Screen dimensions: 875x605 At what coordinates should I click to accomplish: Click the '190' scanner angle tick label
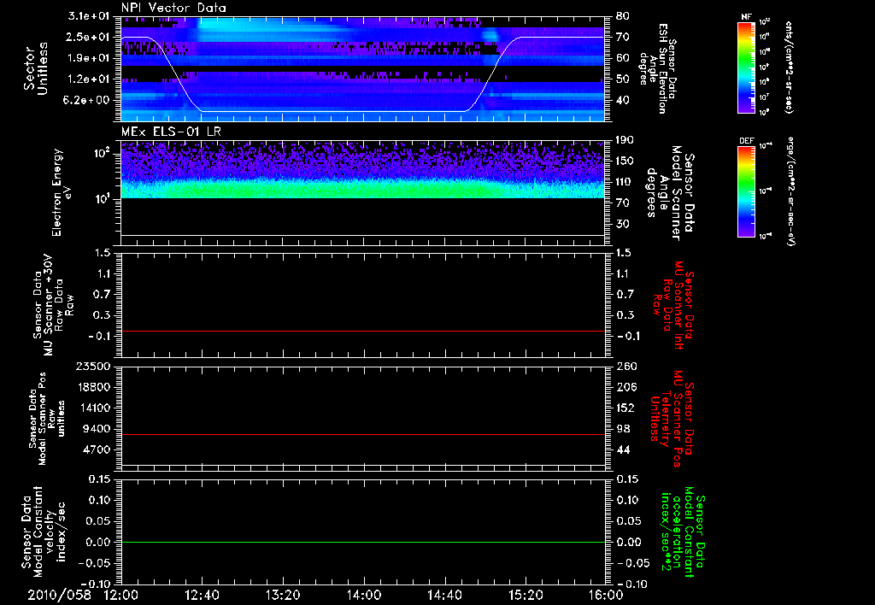point(625,140)
